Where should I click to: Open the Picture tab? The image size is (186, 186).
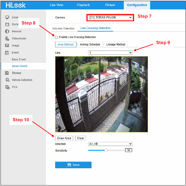pos(110,5)
